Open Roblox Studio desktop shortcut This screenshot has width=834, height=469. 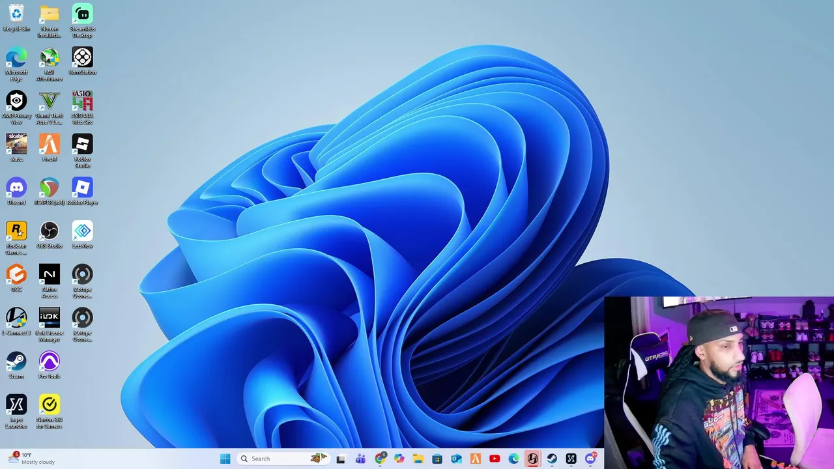(82, 151)
